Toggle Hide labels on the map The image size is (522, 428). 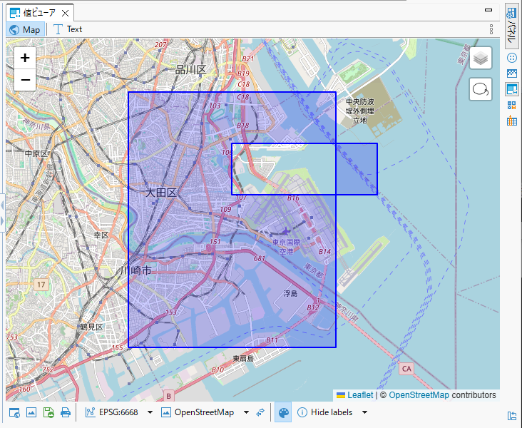[x=325, y=412]
